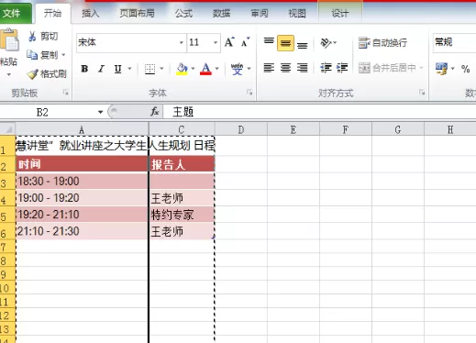Click the Name Box showing B2
Viewport: 476px width, 343px height.
[48, 112]
